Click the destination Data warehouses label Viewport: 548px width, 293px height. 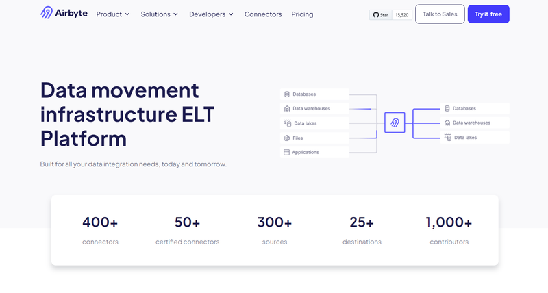[x=471, y=123]
